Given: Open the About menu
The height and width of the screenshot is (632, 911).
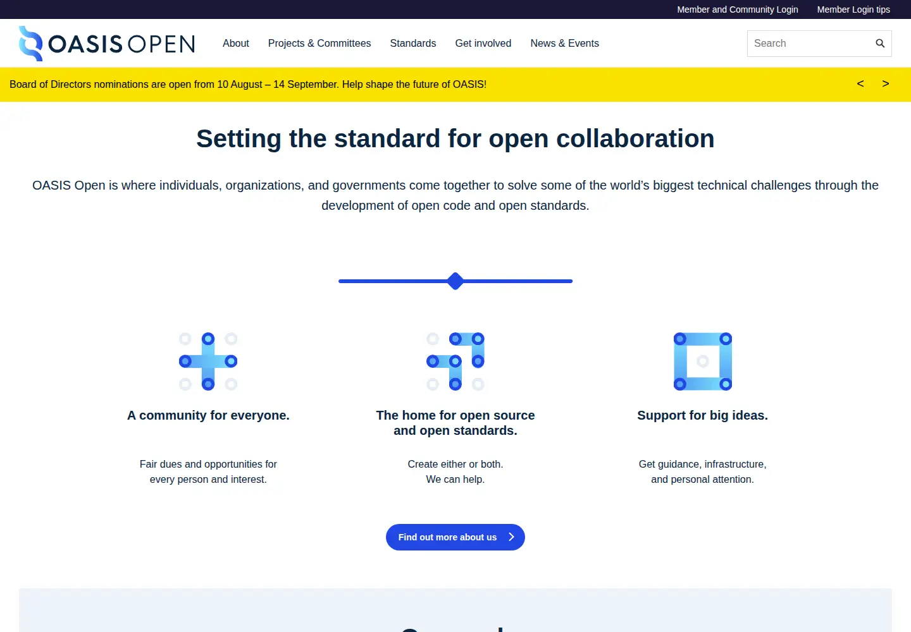Looking at the screenshot, I should tap(236, 44).
